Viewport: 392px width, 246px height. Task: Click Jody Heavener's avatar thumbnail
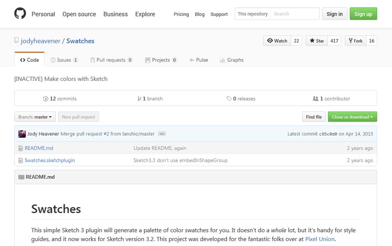click(22, 134)
